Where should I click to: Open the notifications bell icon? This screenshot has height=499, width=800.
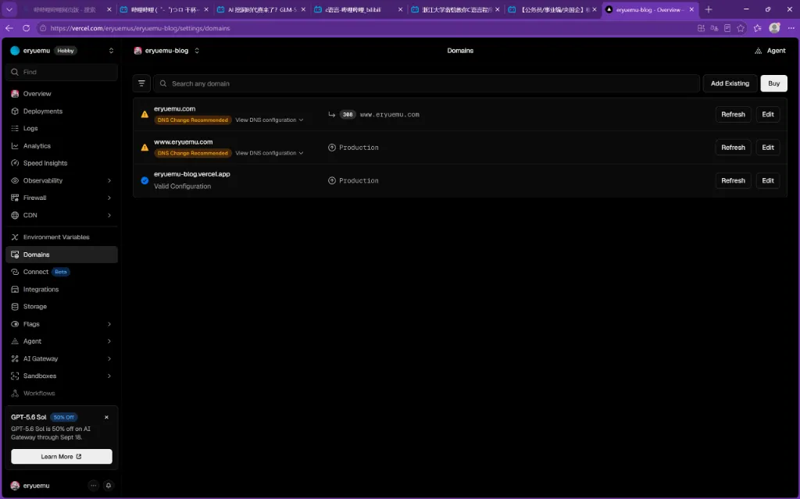click(x=108, y=485)
